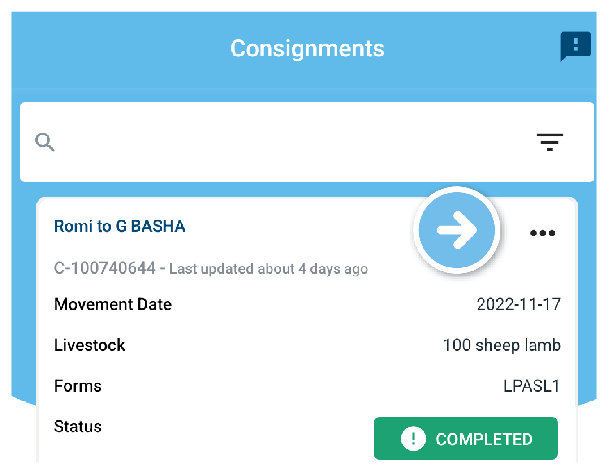Click the exclamation icon in COMPLETED badge
608x474 pixels.
pyautogui.click(x=413, y=439)
